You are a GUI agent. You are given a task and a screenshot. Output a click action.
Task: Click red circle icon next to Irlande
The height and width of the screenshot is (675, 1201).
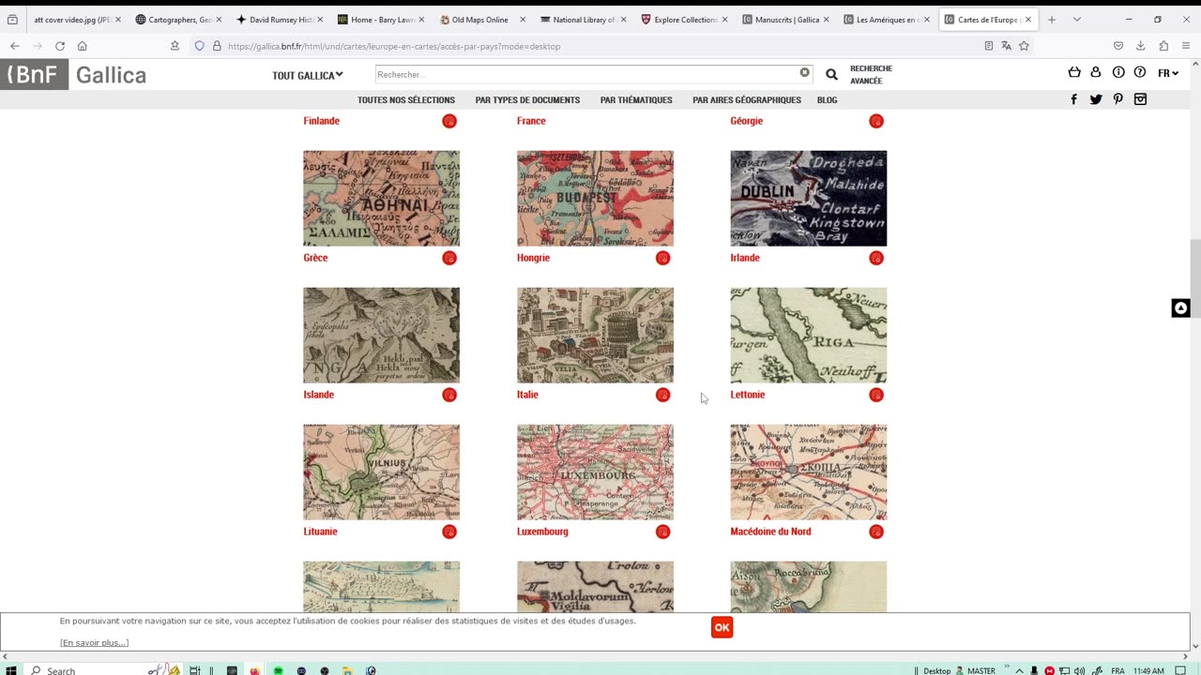pyautogui.click(x=876, y=258)
